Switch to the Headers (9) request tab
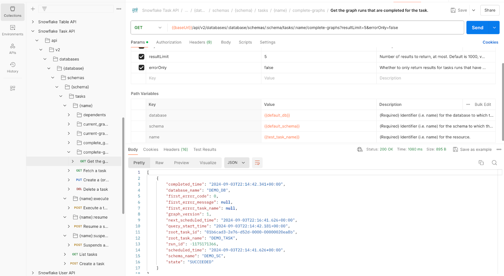 200,42
